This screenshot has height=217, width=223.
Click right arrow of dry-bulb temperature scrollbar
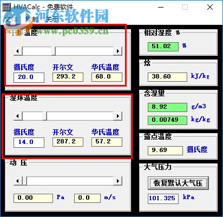(118, 51)
